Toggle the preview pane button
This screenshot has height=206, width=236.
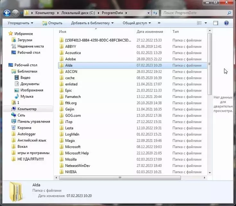pyautogui.click(x=216, y=23)
